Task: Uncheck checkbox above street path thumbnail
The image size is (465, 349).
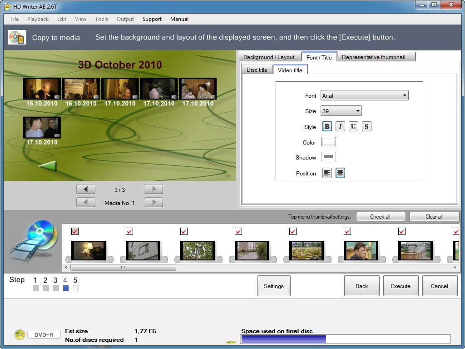Action: [238, 231]
